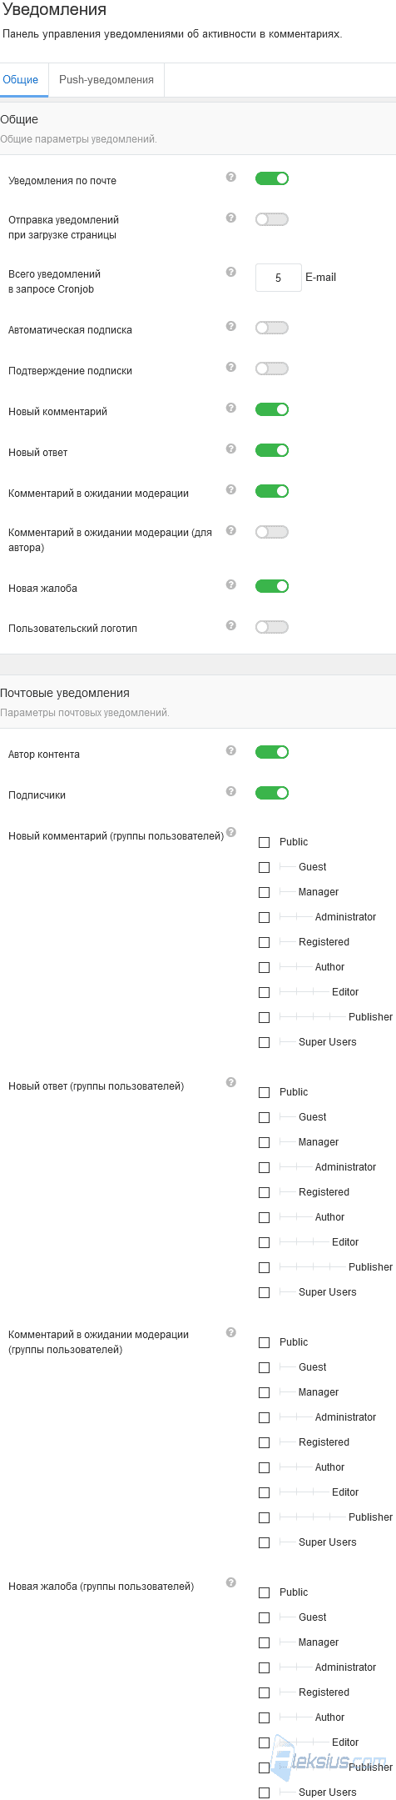Check Guest under Новая жалоба groups
This screenshot has height=1800, width=396.
pos(264,1617)
